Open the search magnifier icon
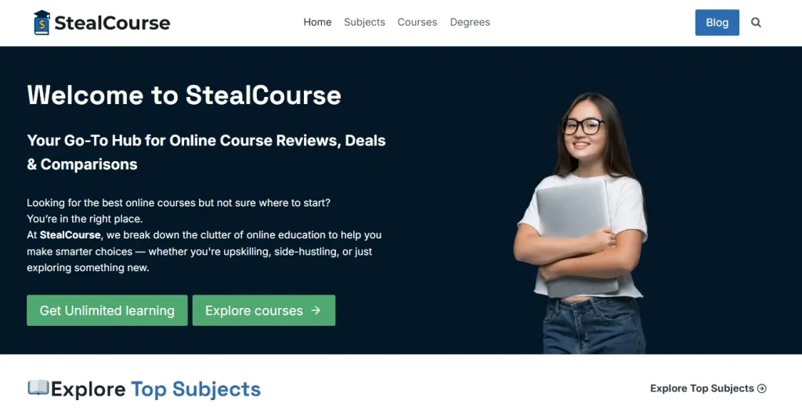802x415 pixels. [x=756, y=23]
